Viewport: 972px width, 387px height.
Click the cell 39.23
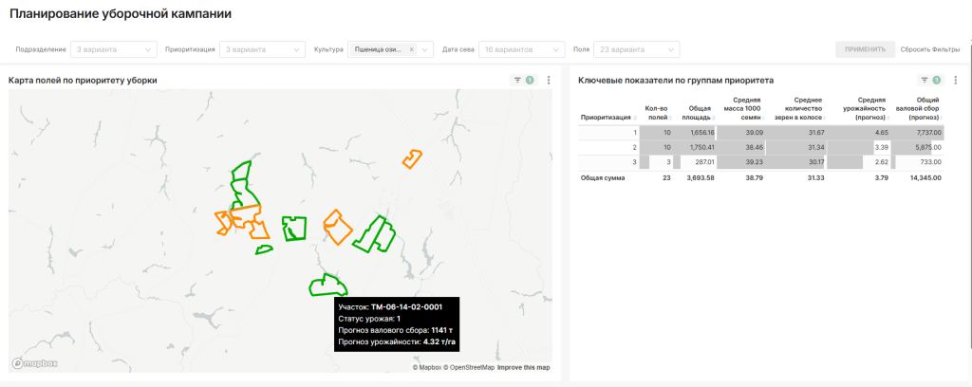pos(742,162)
